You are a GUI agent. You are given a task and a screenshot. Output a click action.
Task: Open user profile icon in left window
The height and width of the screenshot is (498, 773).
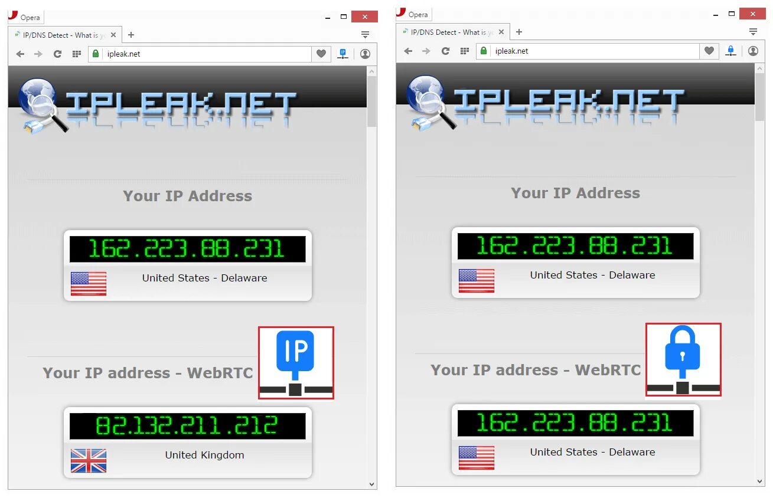tap(365, 54)
